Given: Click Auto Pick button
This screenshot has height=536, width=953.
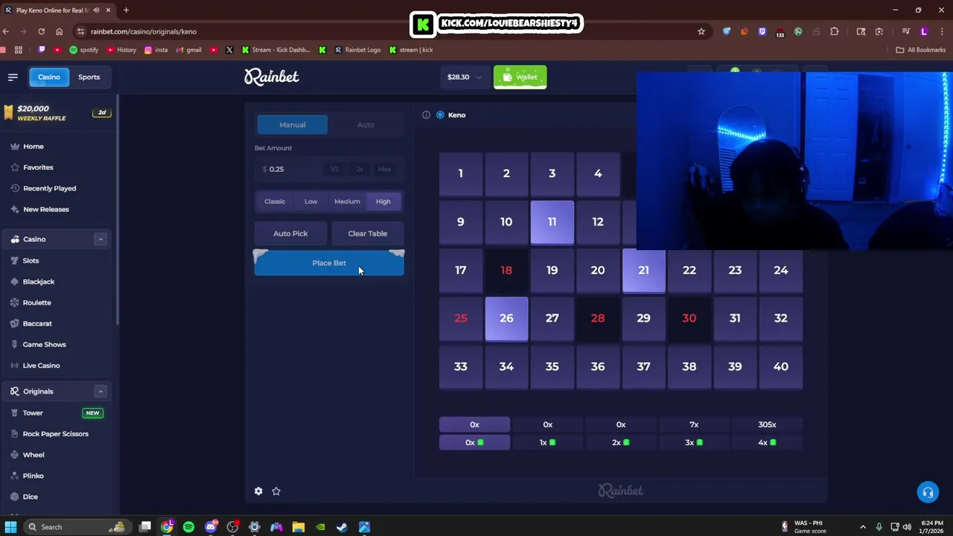Looking at the screenshot, I should [x=290, y=234].
